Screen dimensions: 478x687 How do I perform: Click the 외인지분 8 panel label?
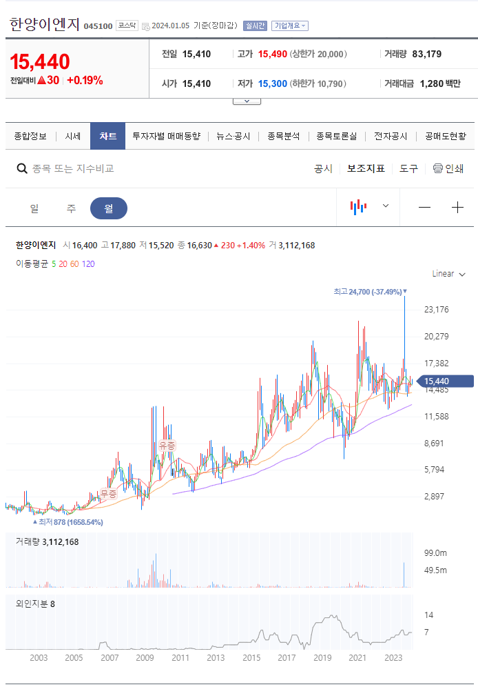tap(35, 604)
